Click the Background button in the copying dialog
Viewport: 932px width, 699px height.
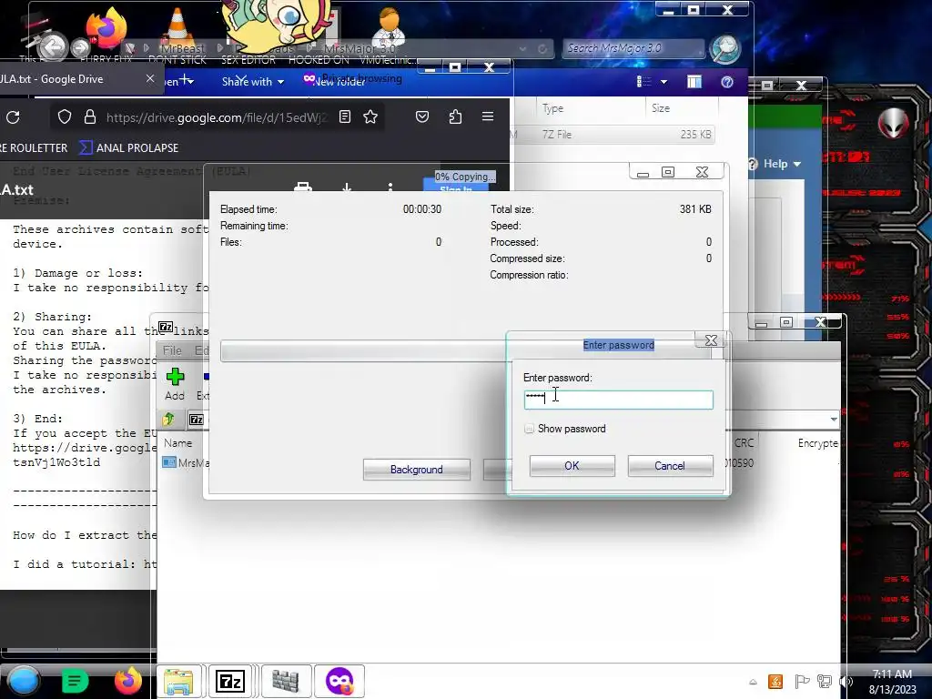416,469
